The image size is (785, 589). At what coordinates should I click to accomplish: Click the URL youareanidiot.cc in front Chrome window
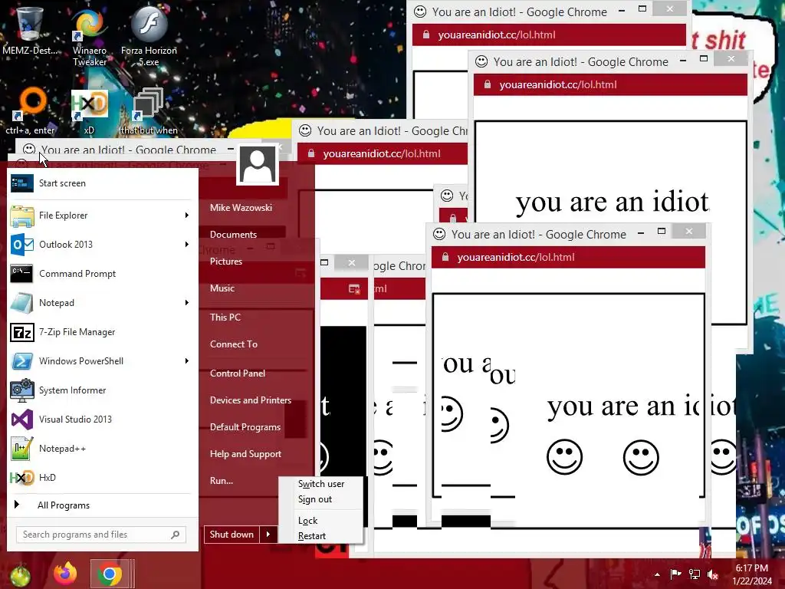[516, 258]
